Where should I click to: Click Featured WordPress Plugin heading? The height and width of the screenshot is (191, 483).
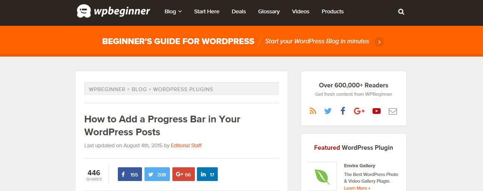coord(354,148)
